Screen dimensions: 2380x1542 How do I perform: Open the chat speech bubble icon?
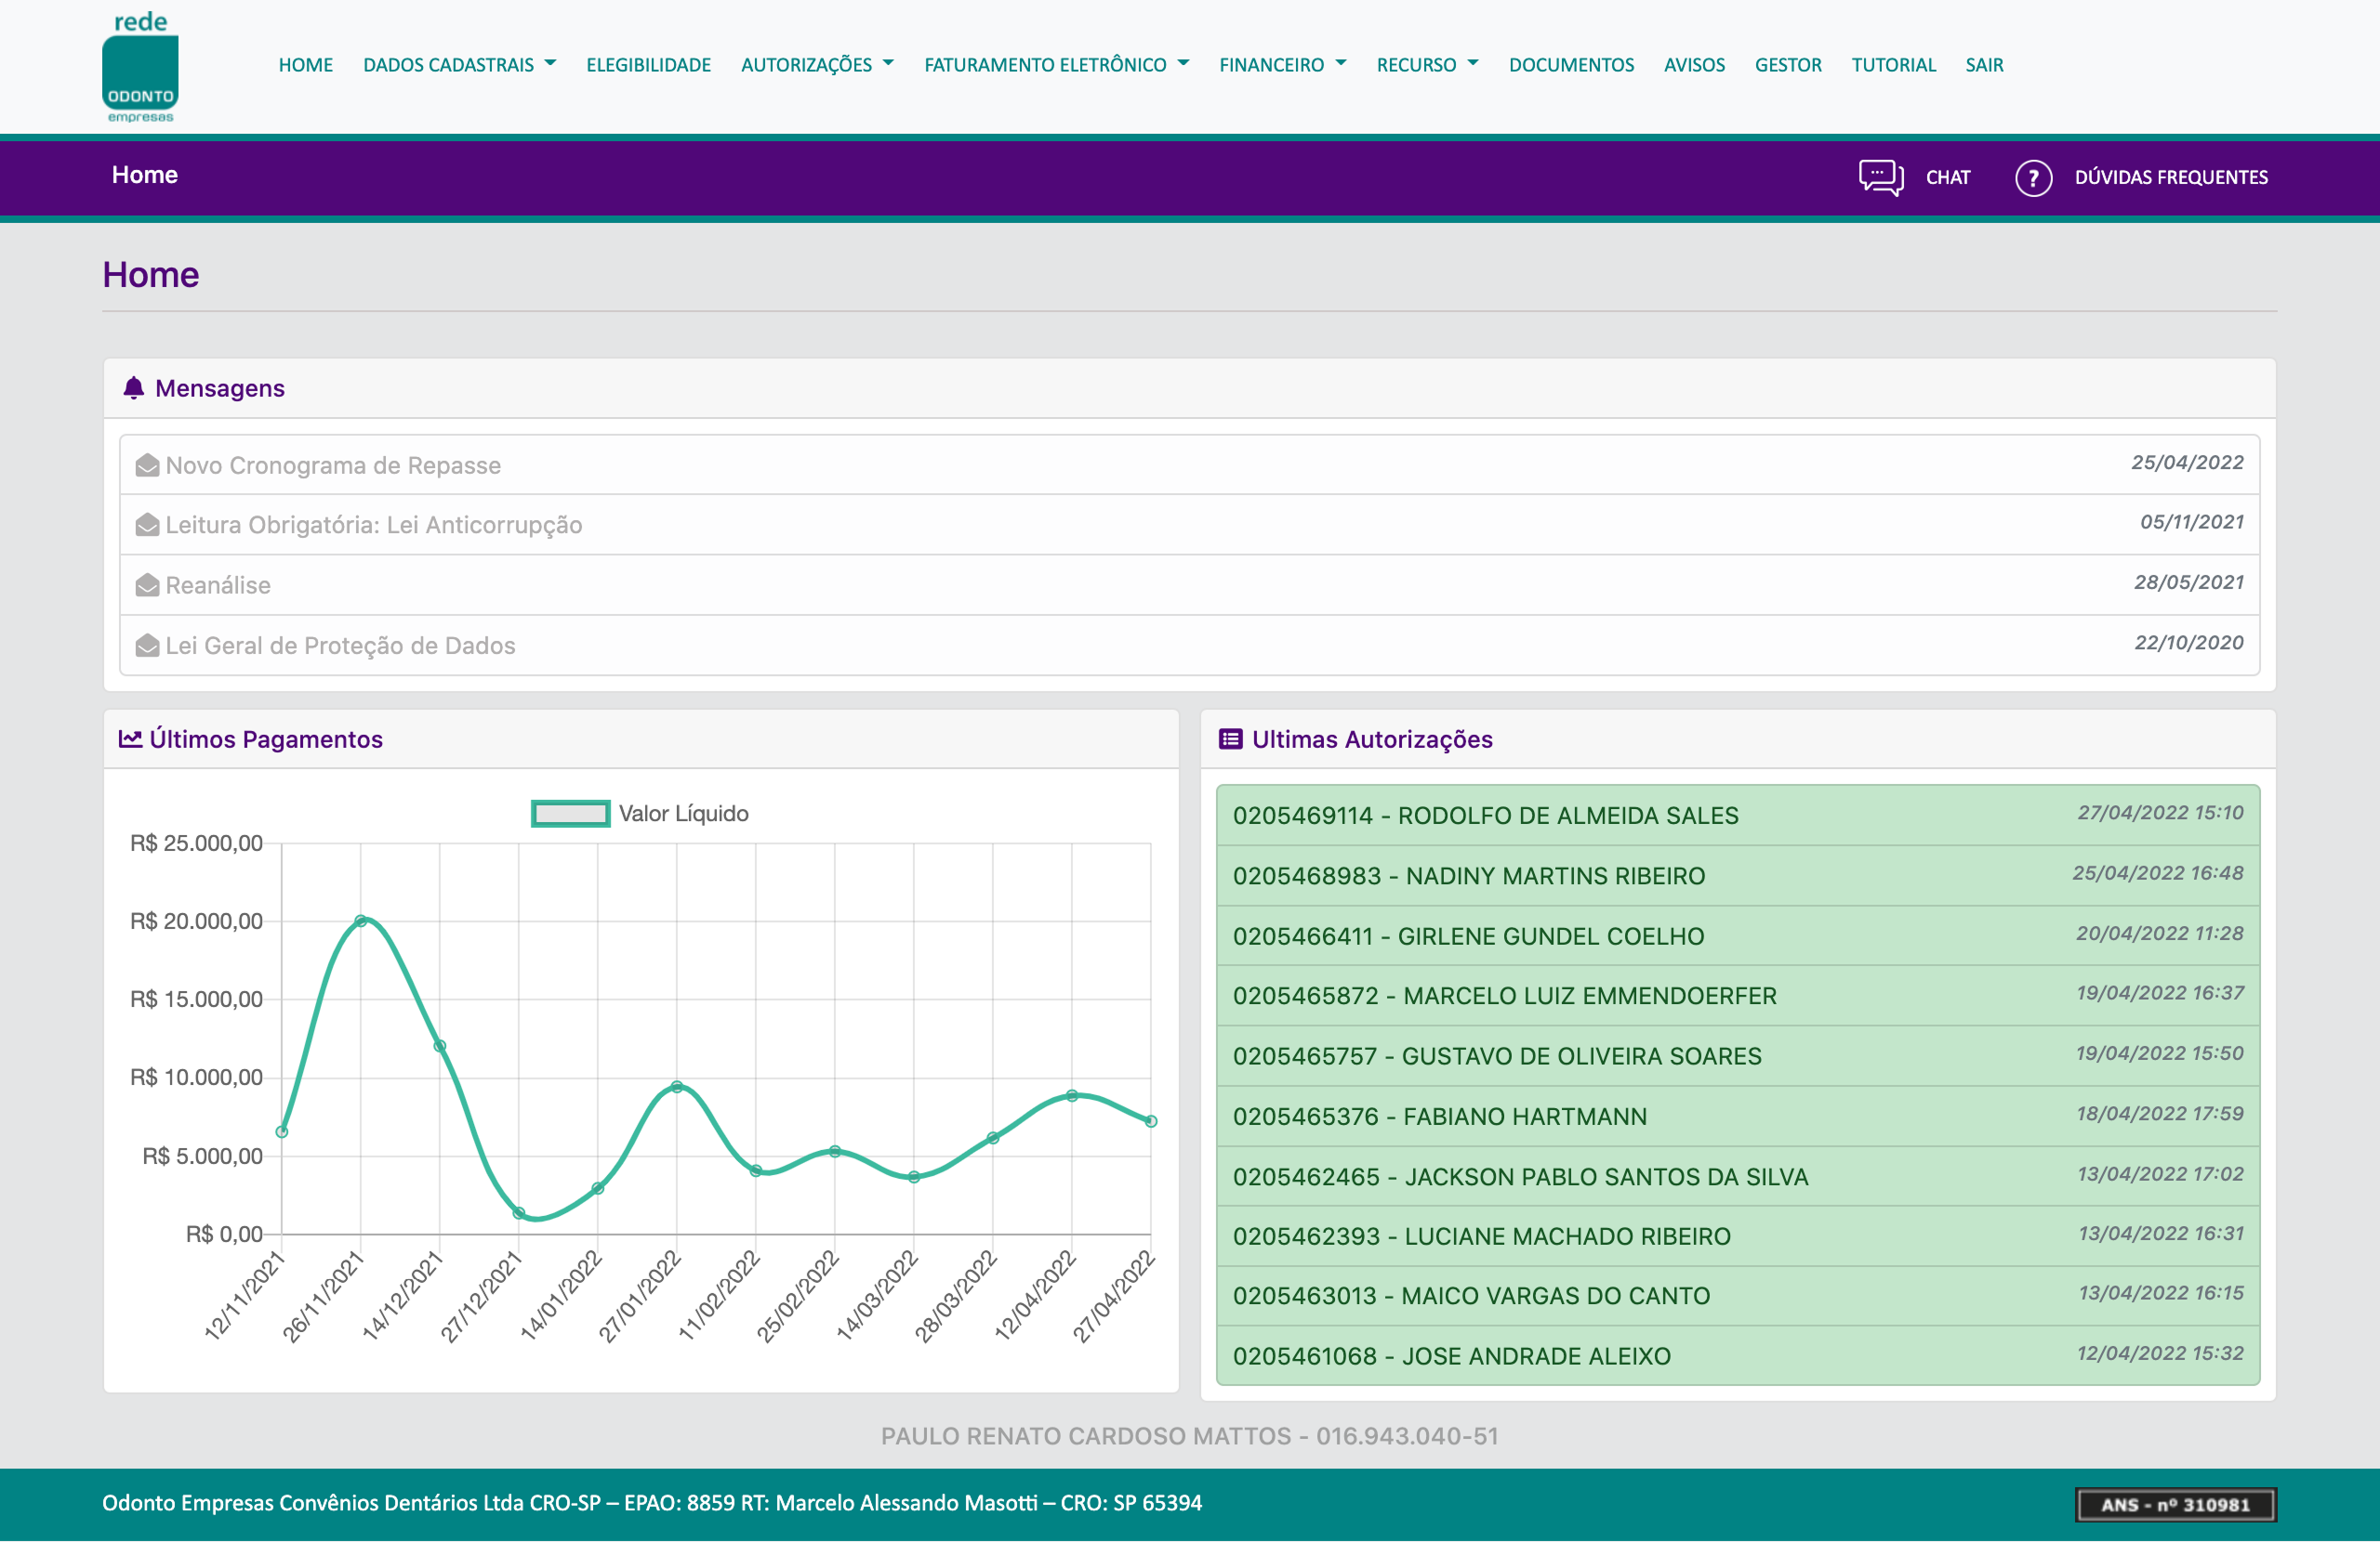pos(1880,176)
